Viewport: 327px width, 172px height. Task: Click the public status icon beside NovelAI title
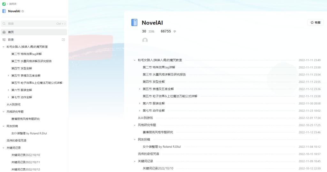[x=23, y=11]
